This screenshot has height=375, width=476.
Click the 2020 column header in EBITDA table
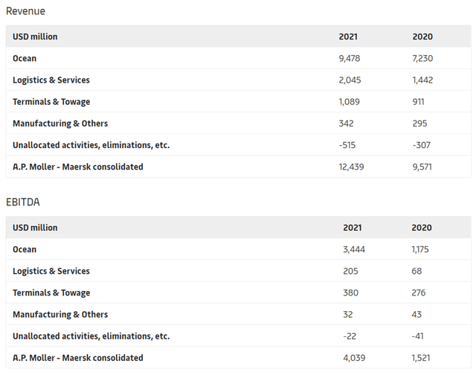coord(422,228)
